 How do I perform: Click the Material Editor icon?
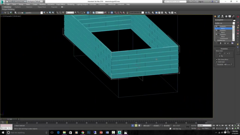tap(166, 13)
